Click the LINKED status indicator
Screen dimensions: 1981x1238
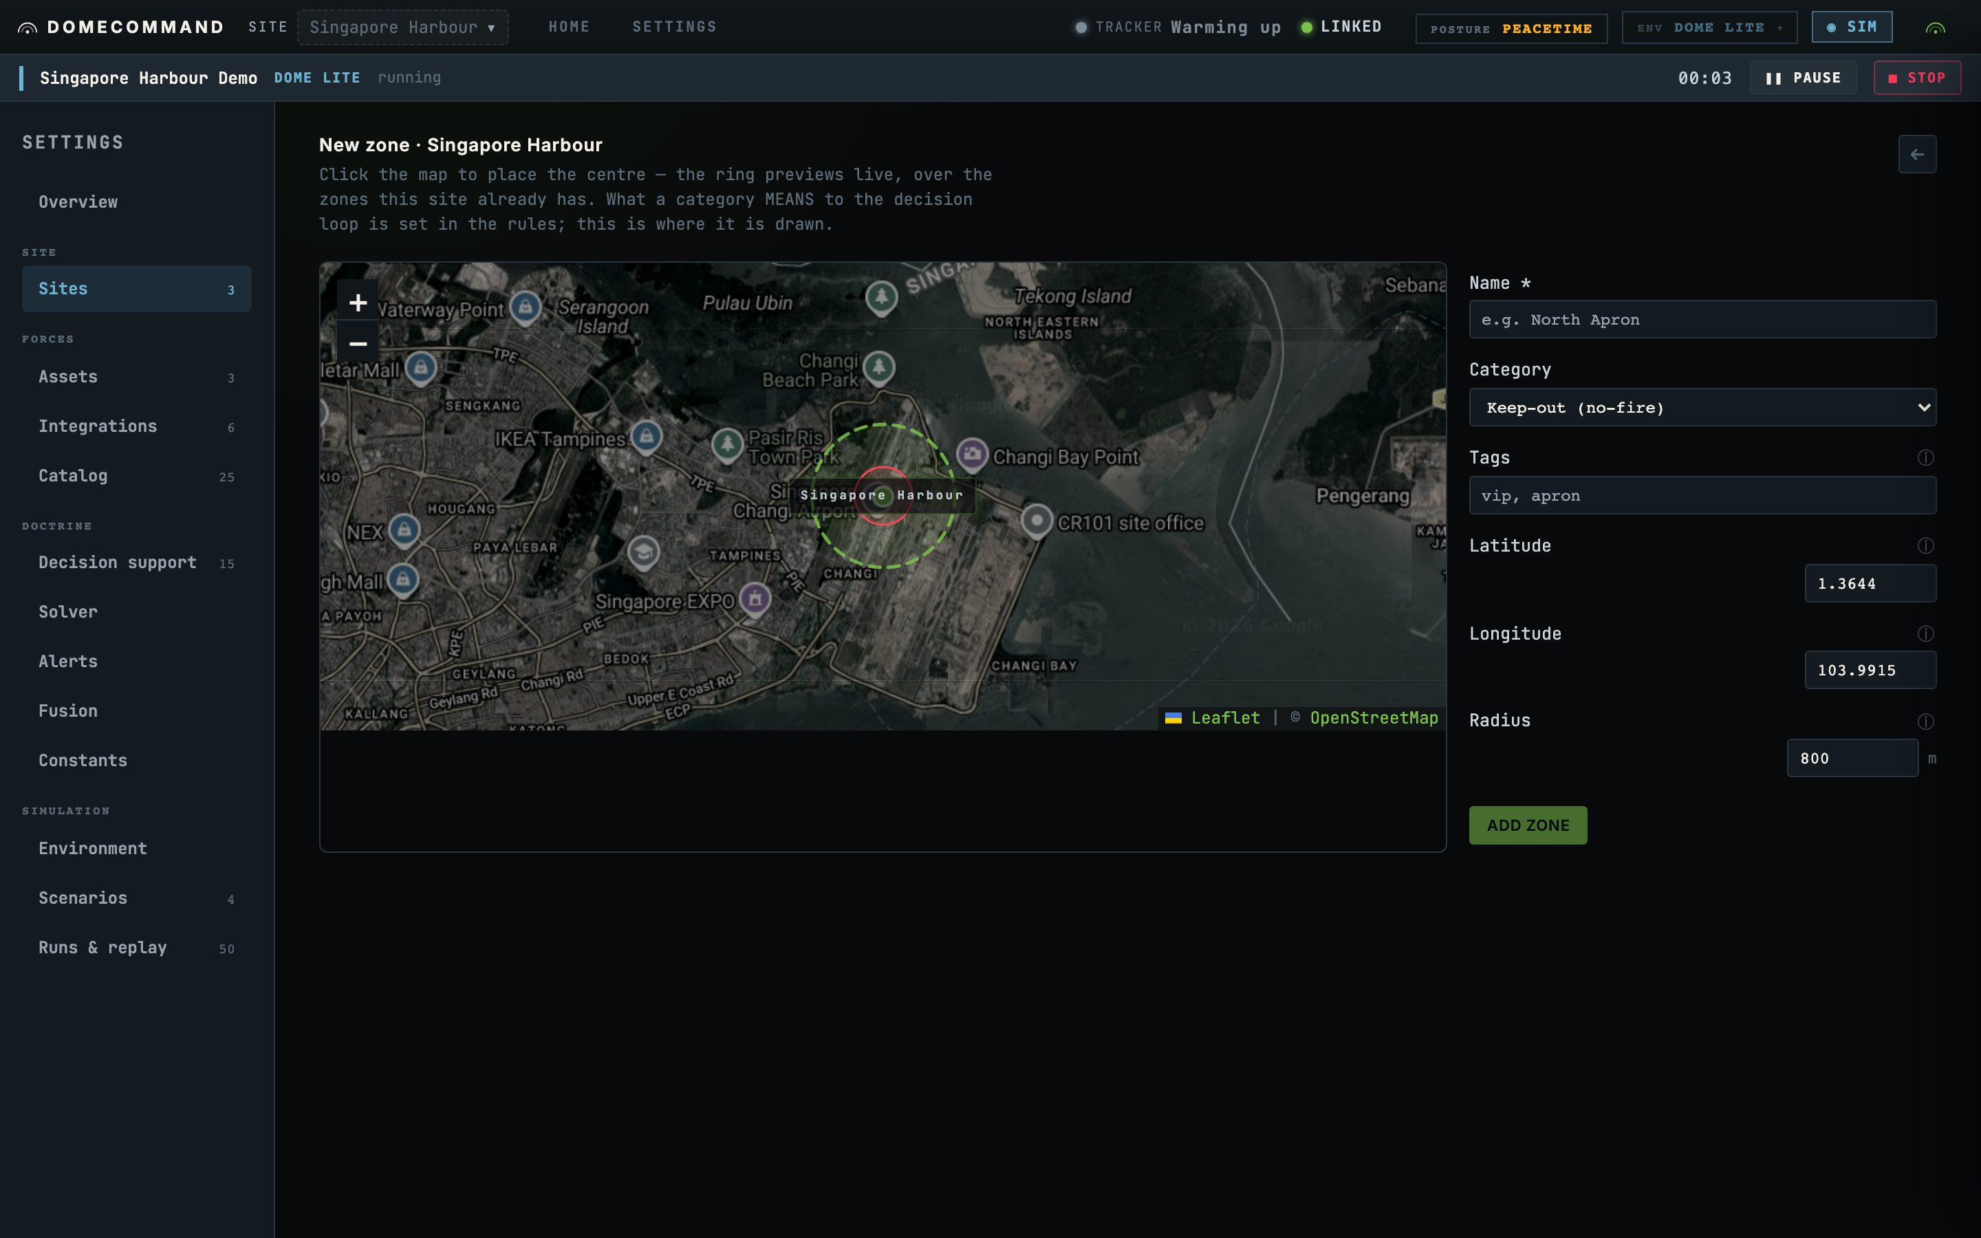coord(1341,27)
